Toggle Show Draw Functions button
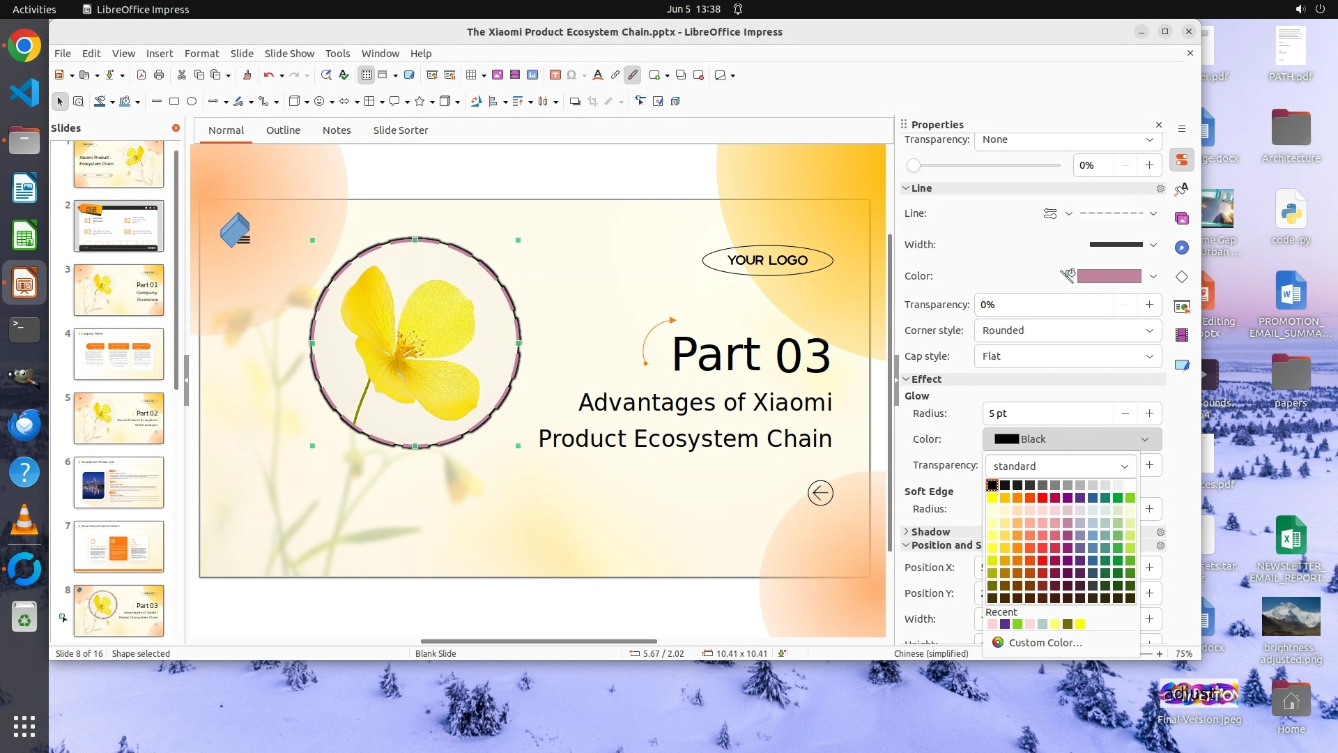 click(x=633, y=75)
